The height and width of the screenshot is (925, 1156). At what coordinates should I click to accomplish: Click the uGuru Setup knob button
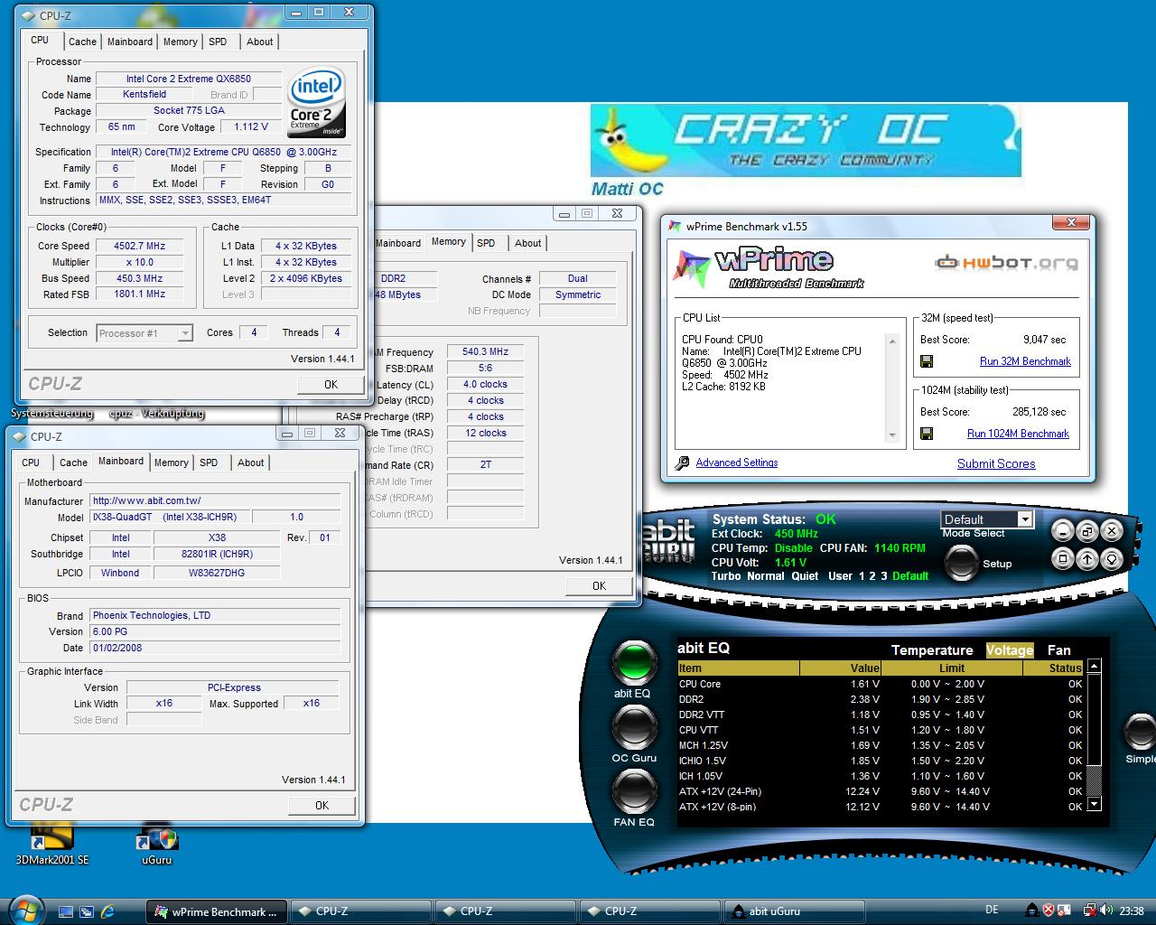pyautogui.click(x=961, y=563)
